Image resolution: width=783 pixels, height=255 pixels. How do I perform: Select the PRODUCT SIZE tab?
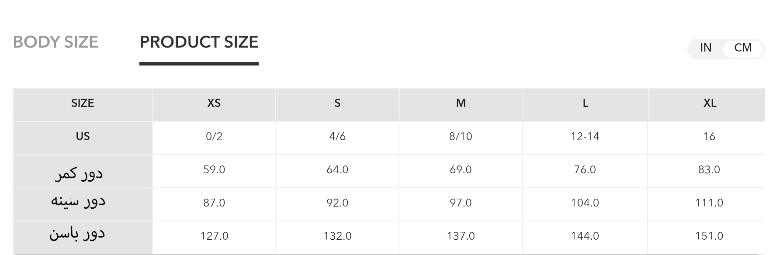pyautogui.click(x=199, y=42)
